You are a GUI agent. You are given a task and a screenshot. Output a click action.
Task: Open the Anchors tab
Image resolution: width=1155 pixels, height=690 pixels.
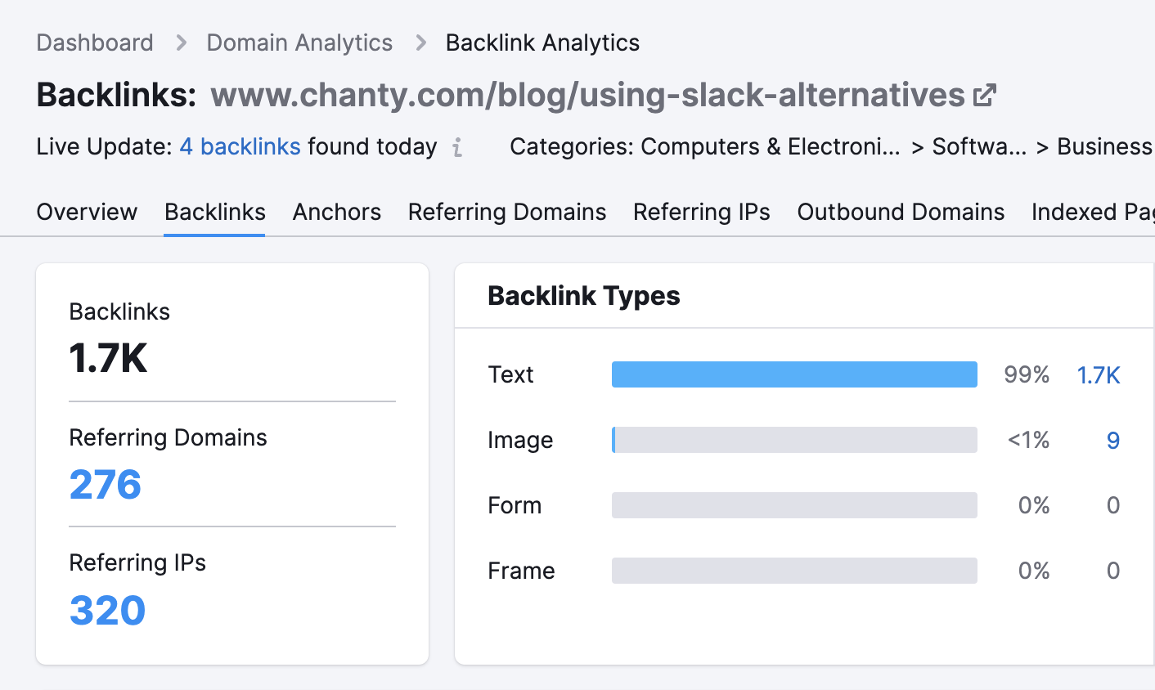[x=337, y=212]
